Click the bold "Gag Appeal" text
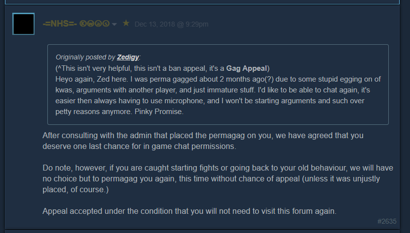Viewport: 410px width, 233px height. pos(246,68)
